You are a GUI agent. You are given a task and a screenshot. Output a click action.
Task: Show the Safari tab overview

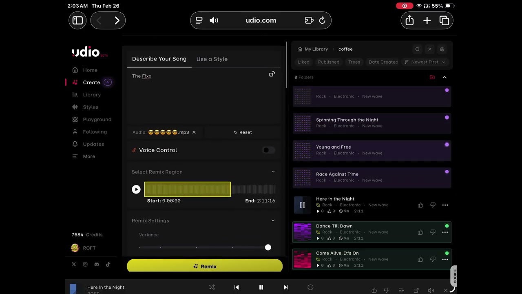tap(444, 20)
